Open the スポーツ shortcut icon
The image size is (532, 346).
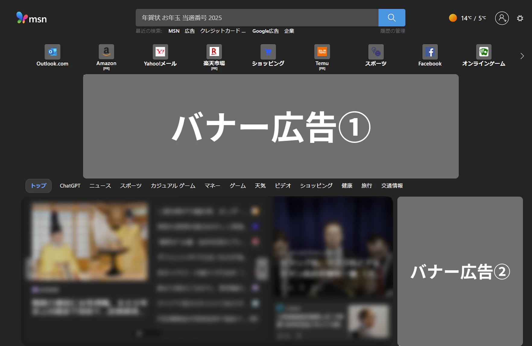[376, 56]
